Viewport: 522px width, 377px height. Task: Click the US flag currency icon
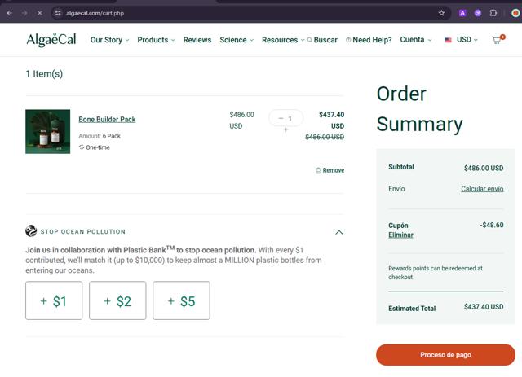tap(448, 40)
